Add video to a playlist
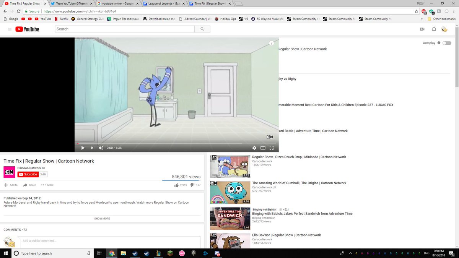Screen dimensions: 459x258 click(x=11, y=185)
